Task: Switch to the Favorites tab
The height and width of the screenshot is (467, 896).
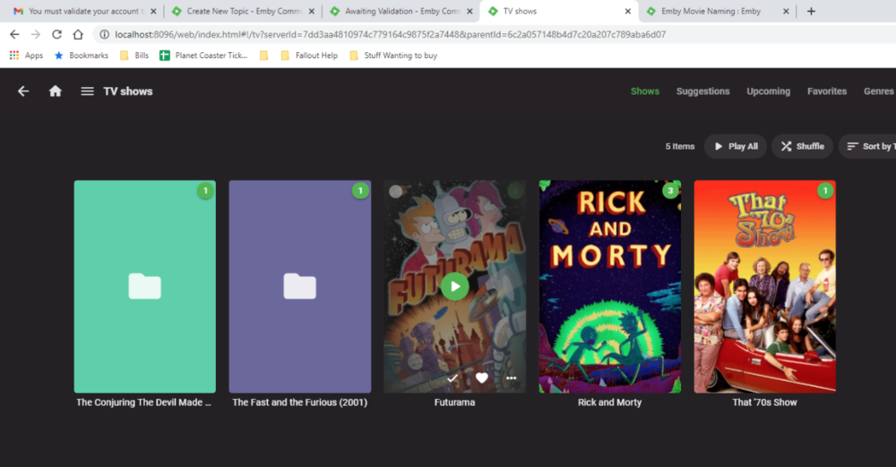Action: point(827,91)
